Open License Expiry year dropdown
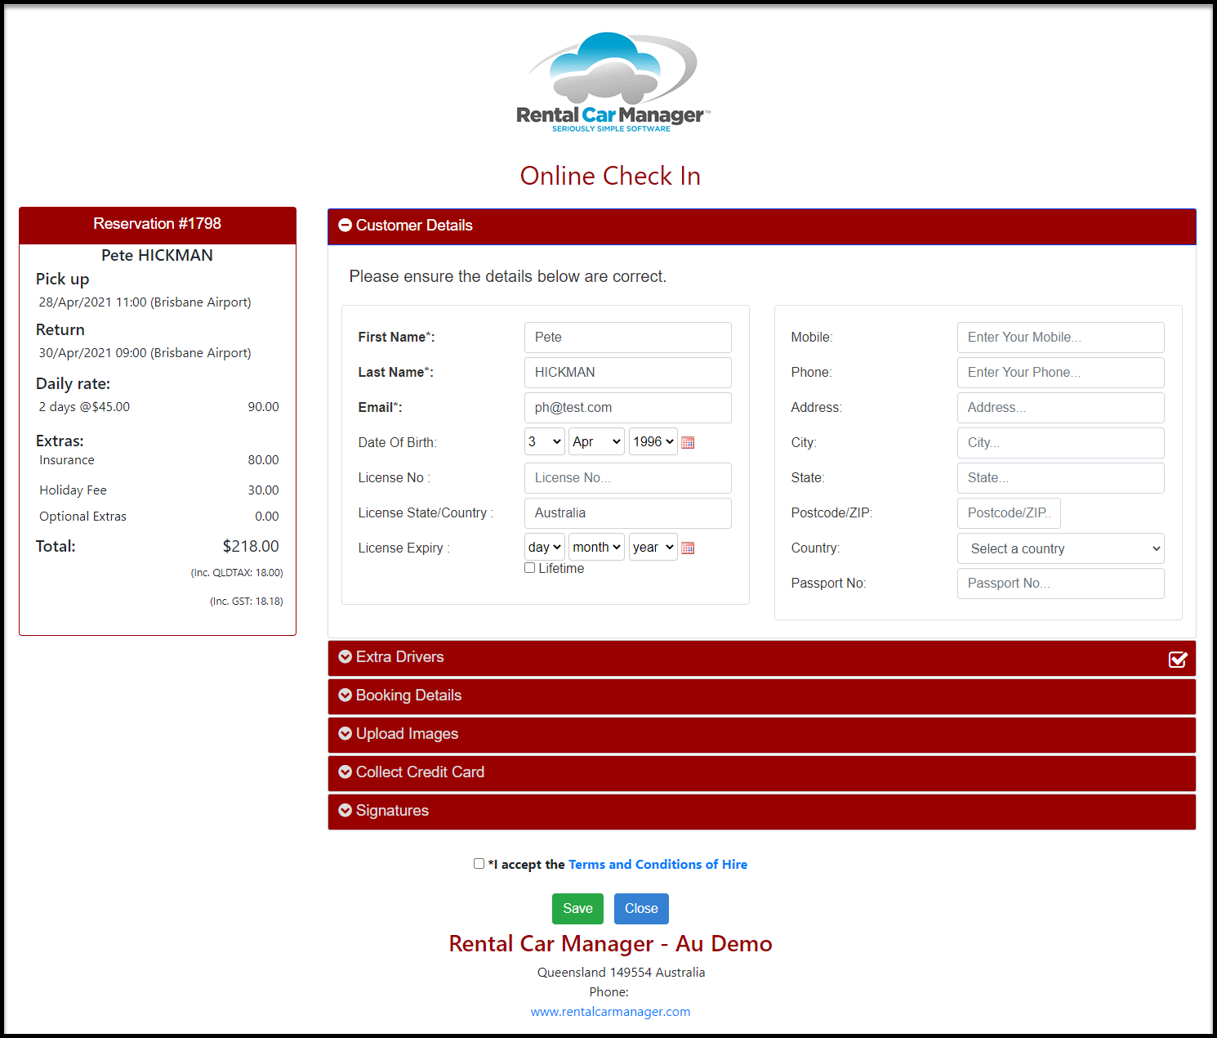Image resolution: width=1217 pixels, height=1038 pixels. tap(653, 547)
